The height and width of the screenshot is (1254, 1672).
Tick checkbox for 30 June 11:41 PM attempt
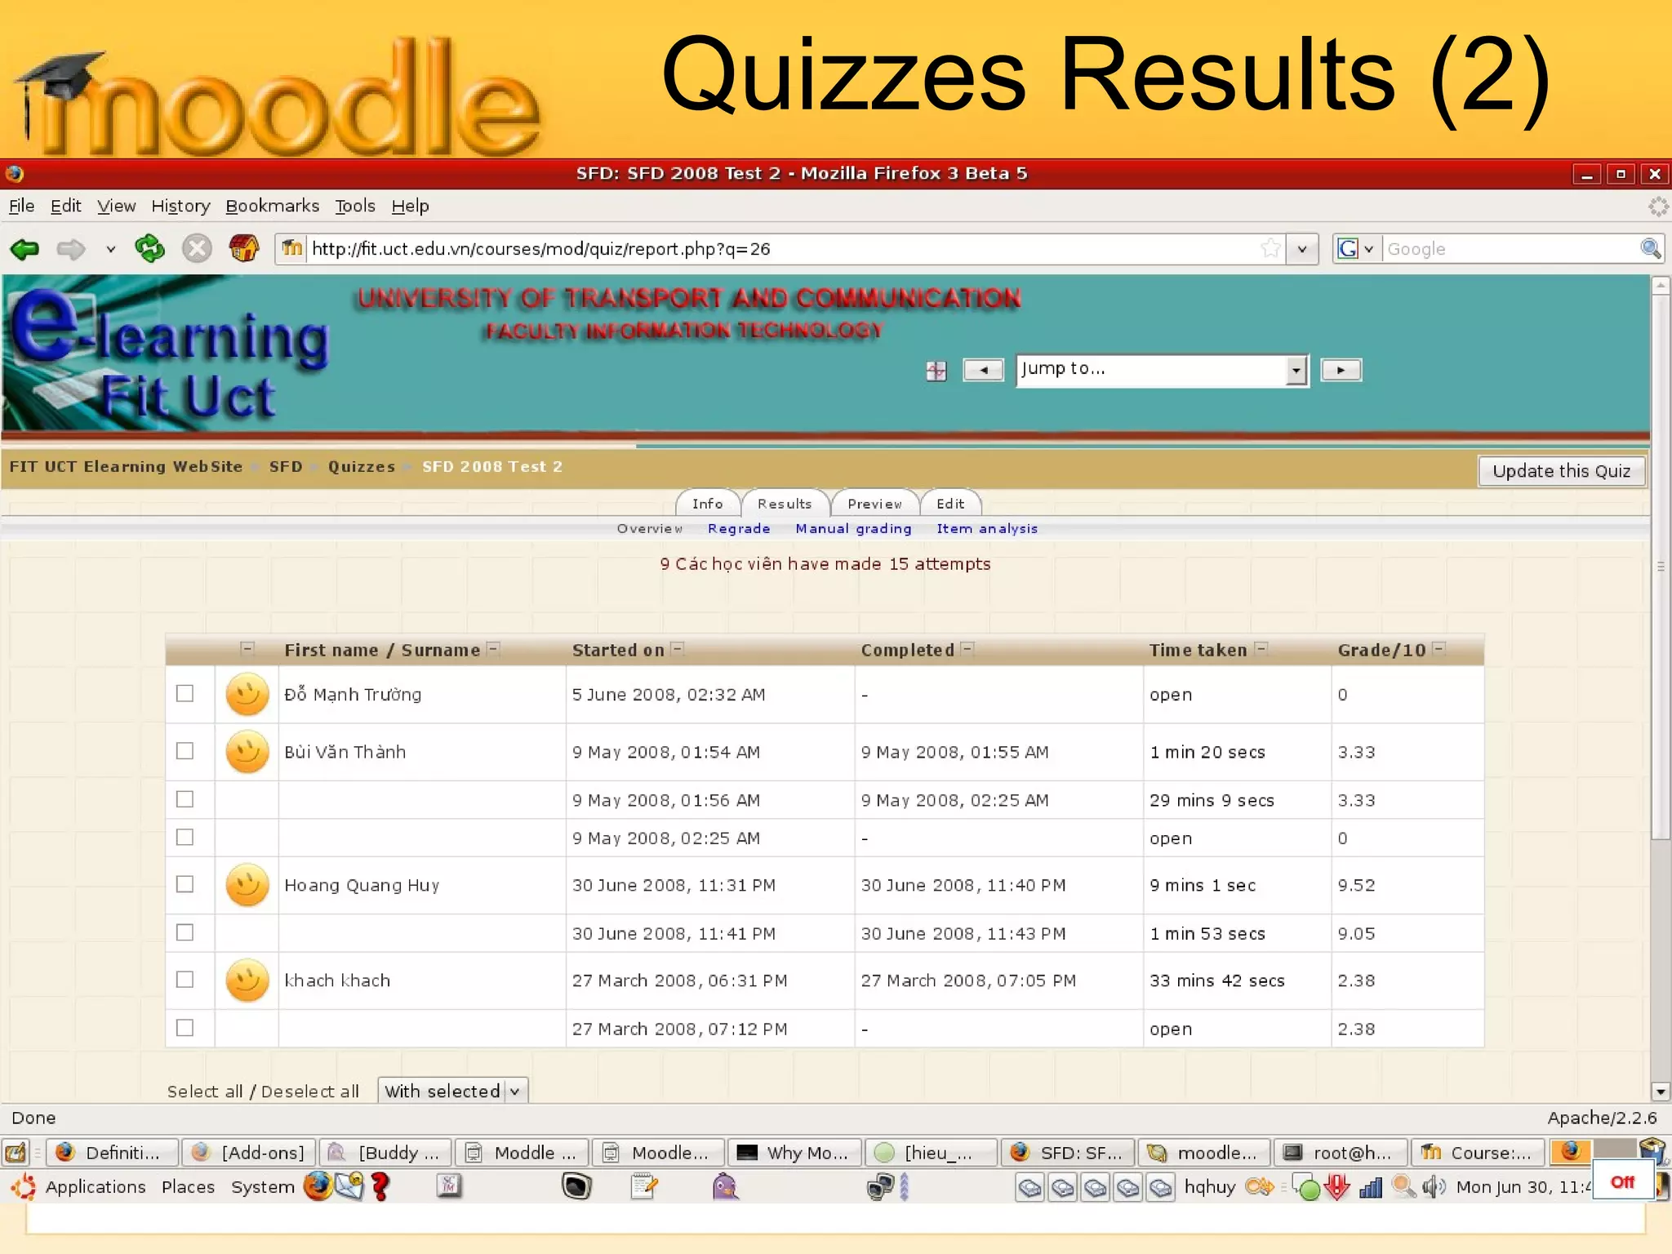[185, 932]
